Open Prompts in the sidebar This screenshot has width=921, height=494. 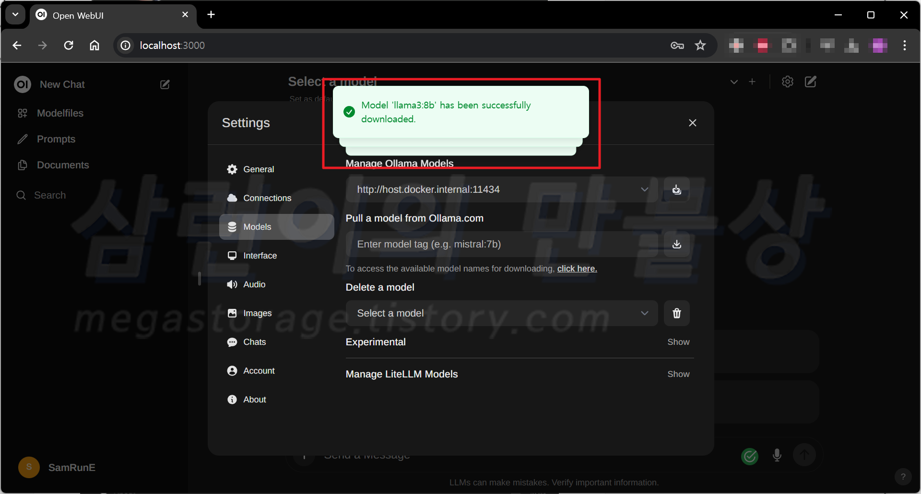point(56,139)
